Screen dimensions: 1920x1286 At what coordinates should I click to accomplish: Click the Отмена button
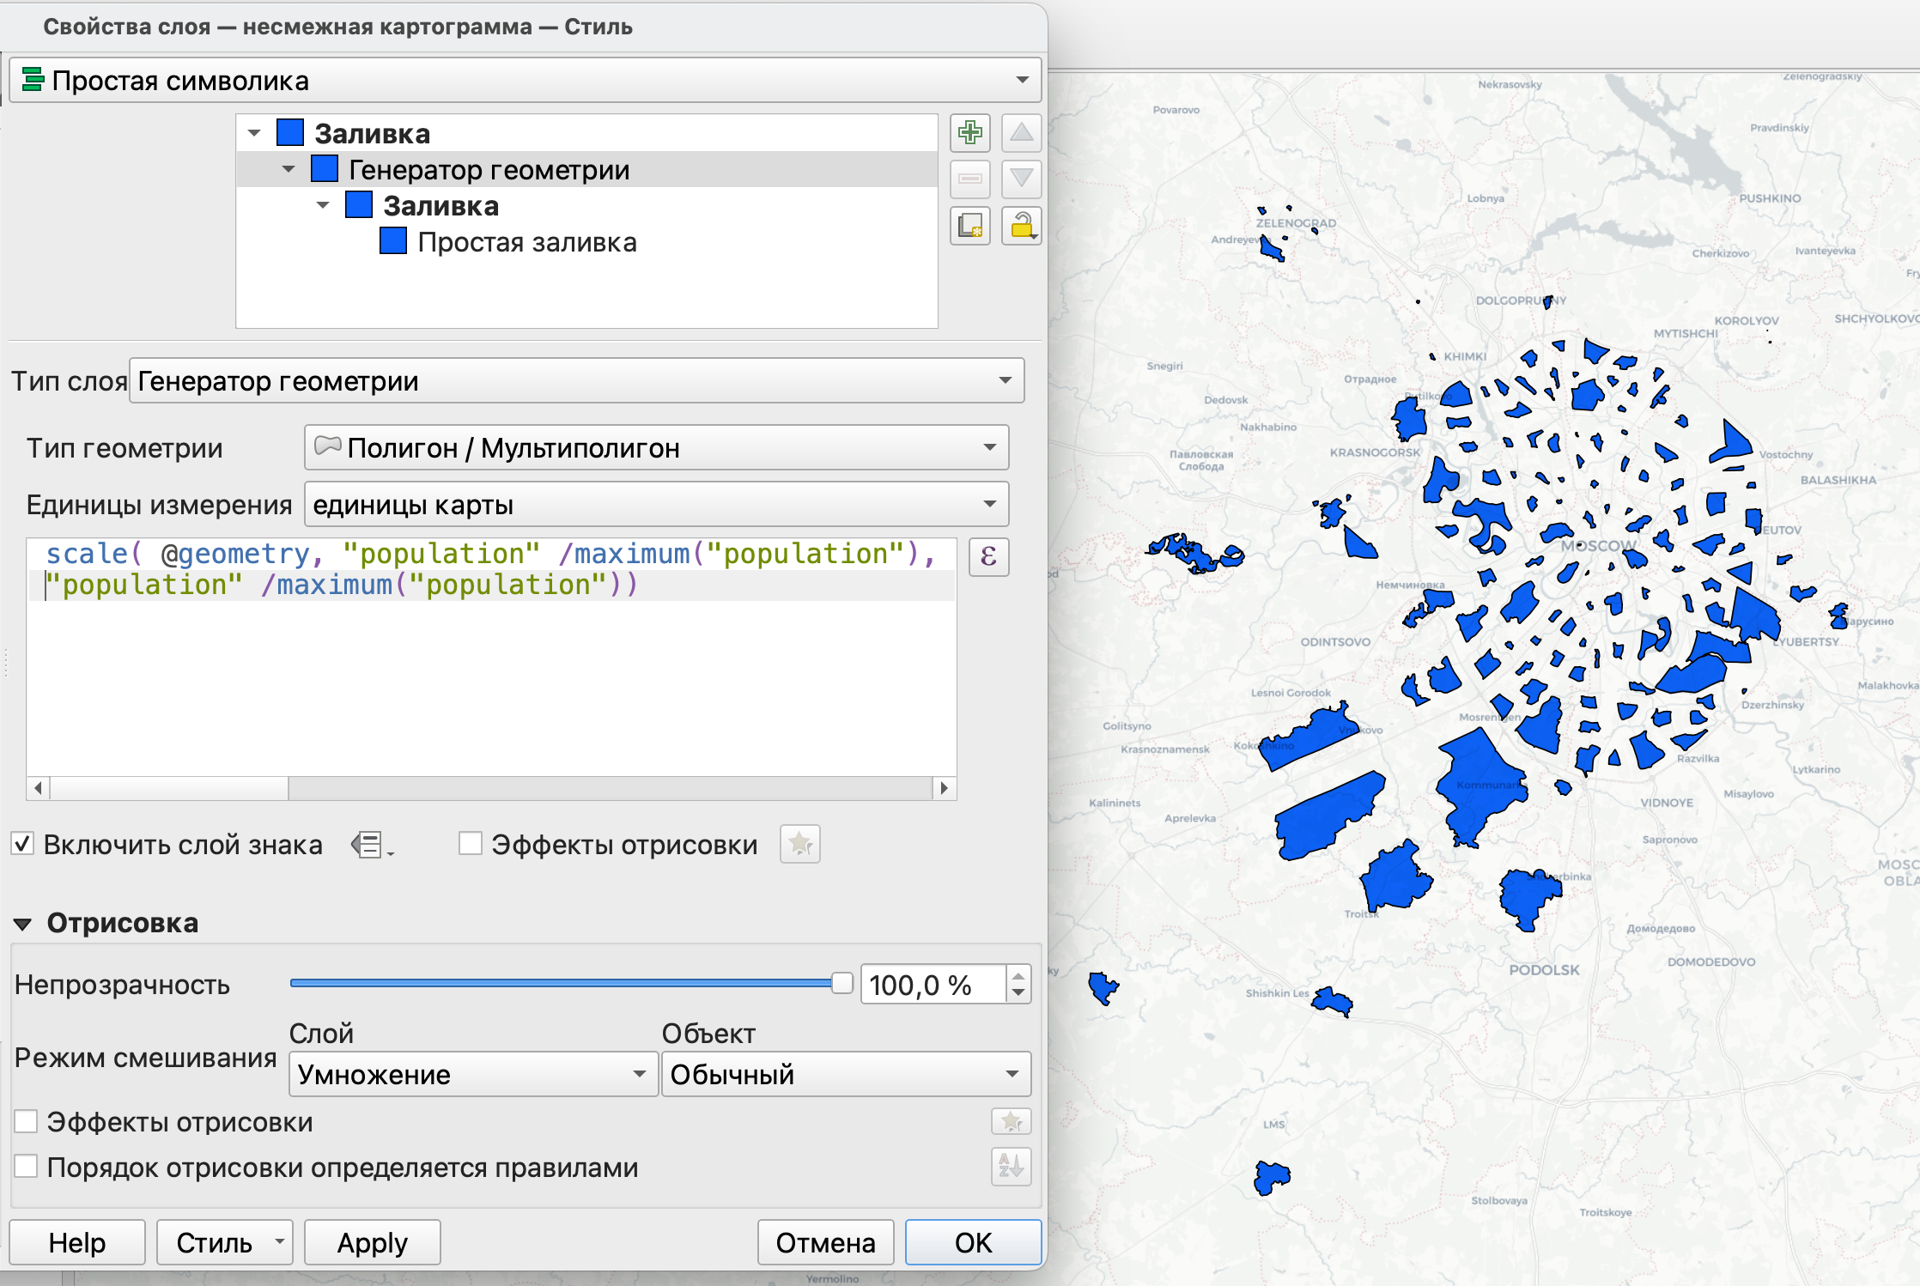(x=825, y=1242)
